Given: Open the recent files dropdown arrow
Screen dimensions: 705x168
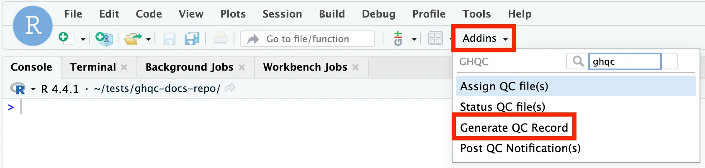Looking at the screenshot, I should click(148, 39).
